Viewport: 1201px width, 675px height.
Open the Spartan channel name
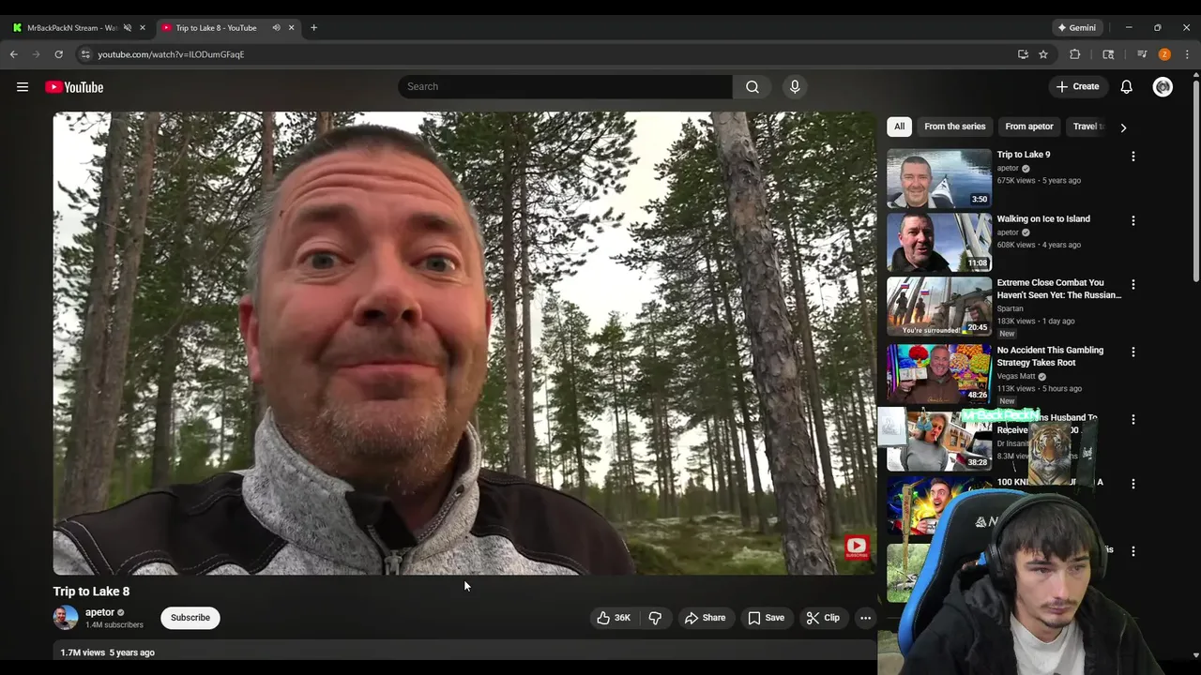click(x=1011, y=308)
